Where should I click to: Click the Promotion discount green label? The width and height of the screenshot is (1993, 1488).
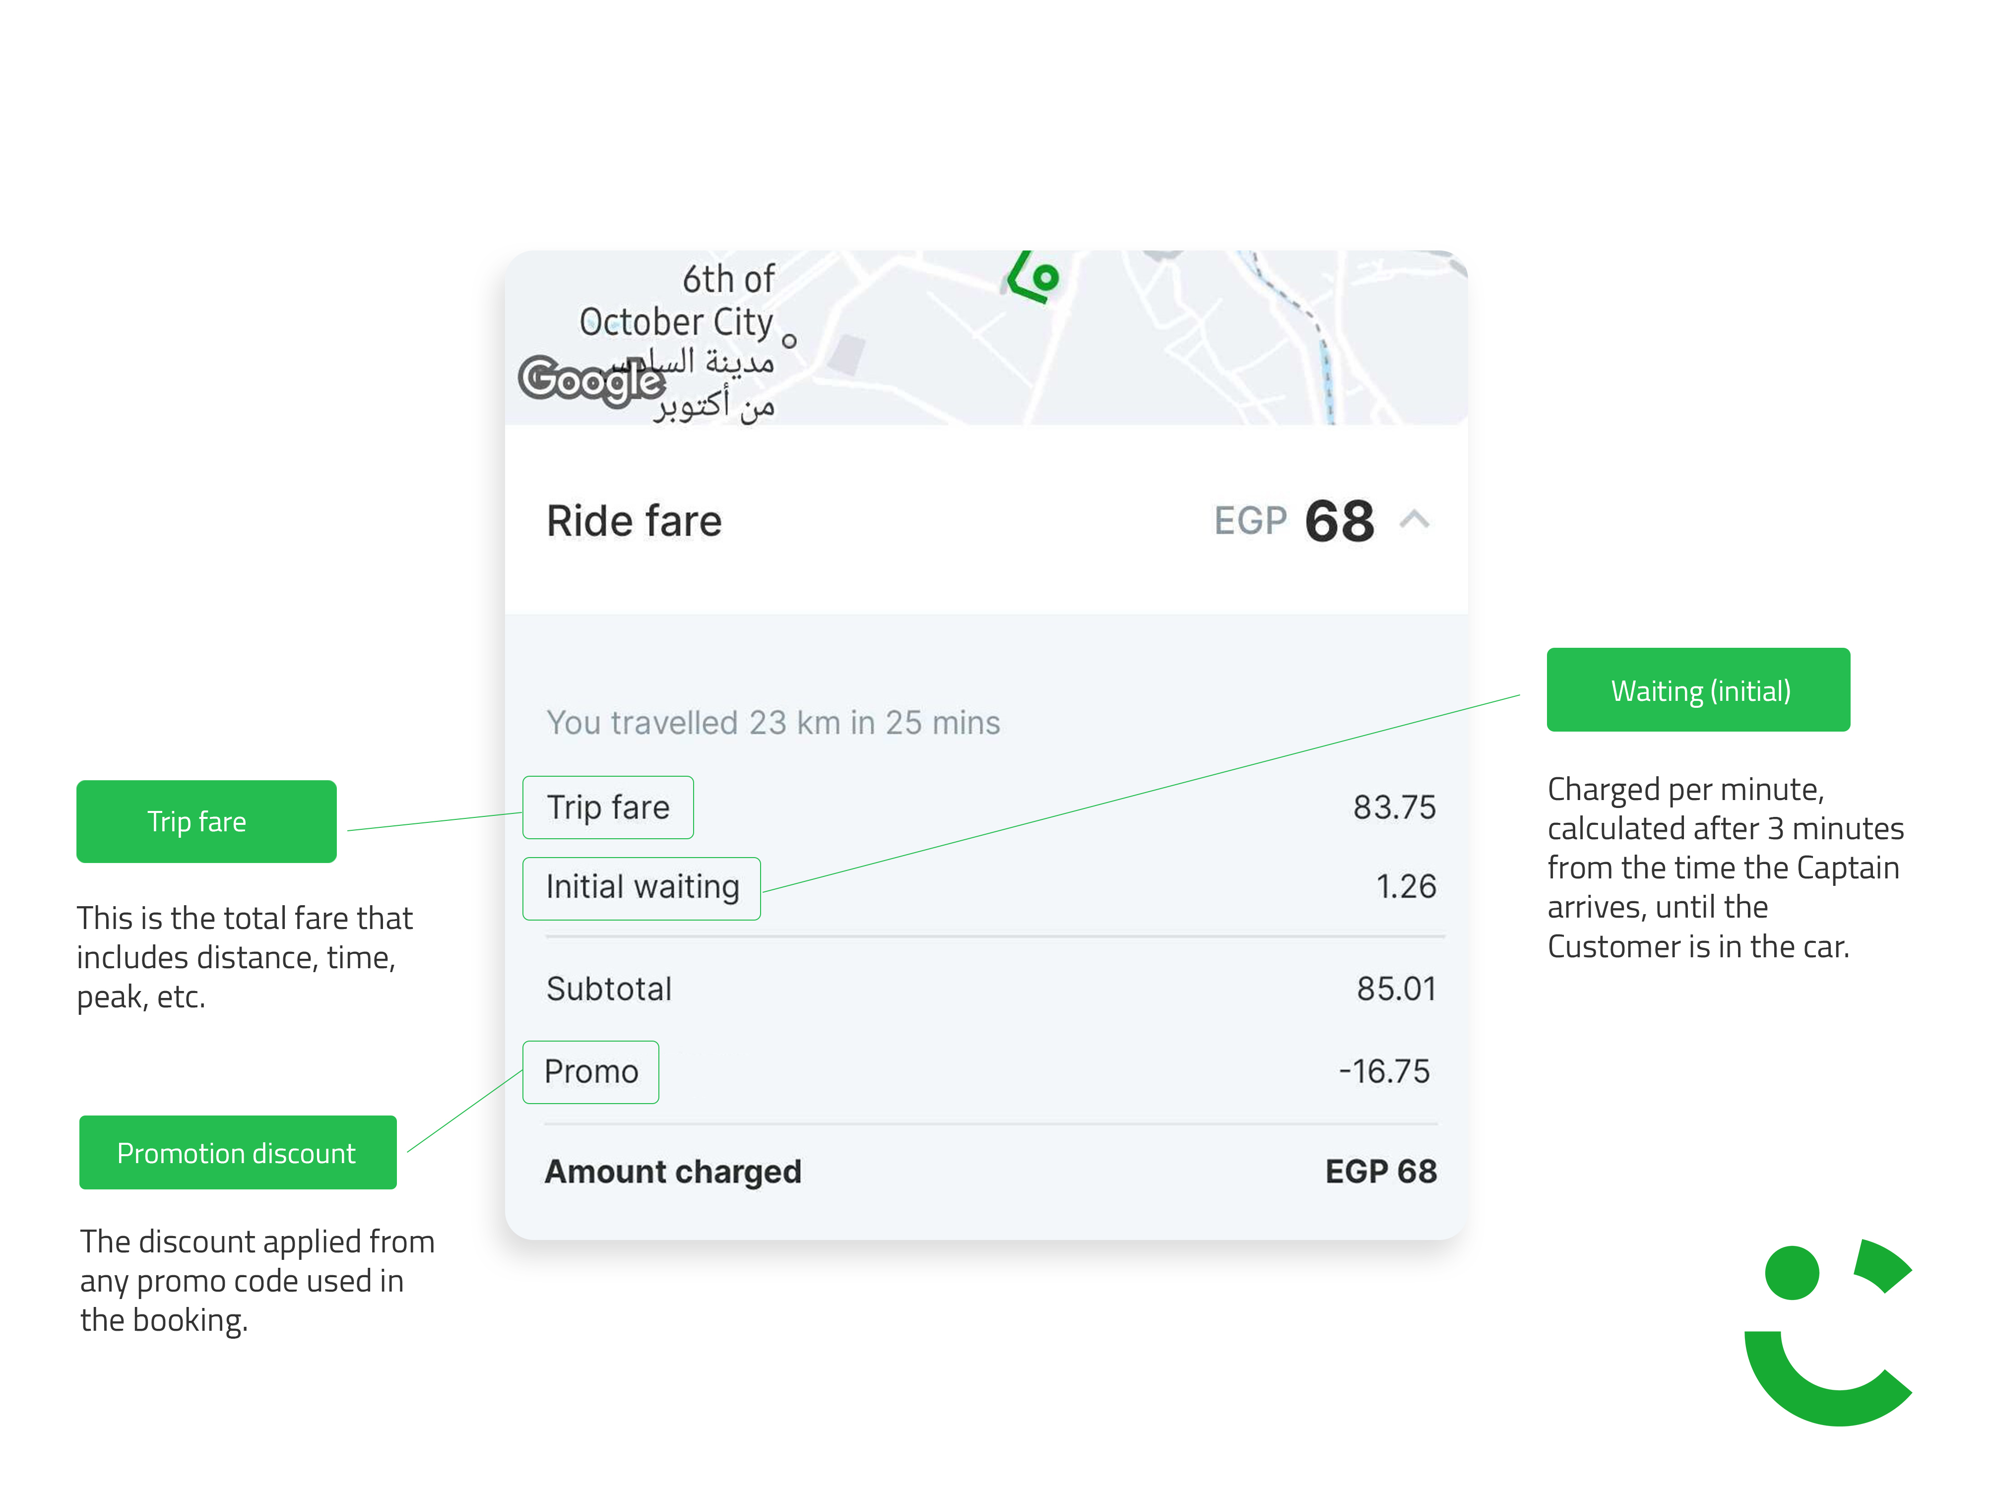point(238,1153)
